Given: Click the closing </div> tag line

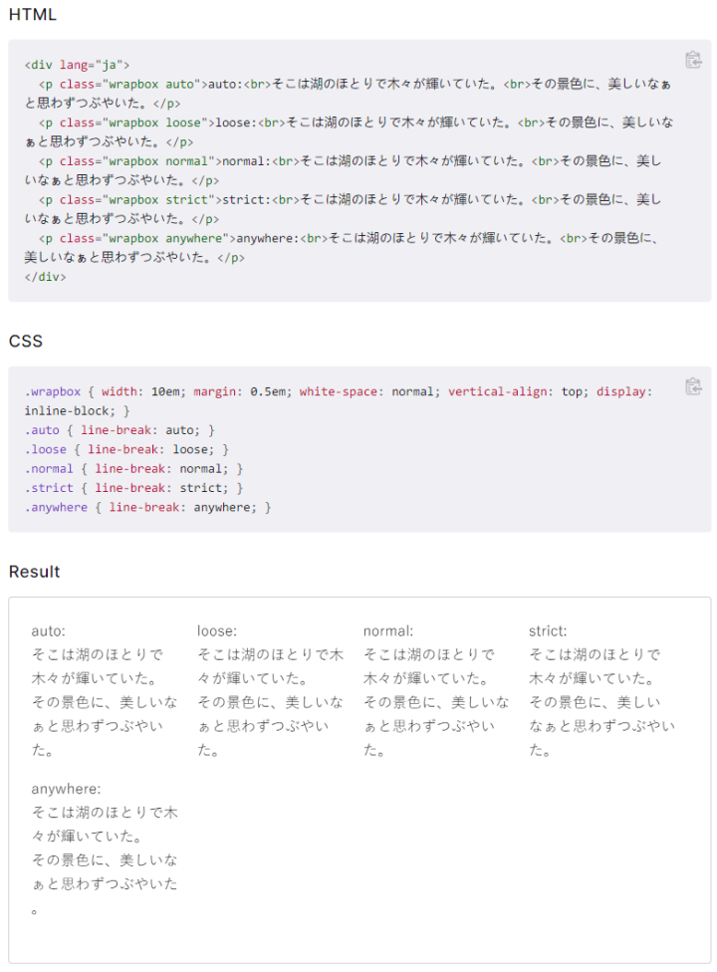Looking at the screenshot, I should pyautogui.click(x=45, y=277).
